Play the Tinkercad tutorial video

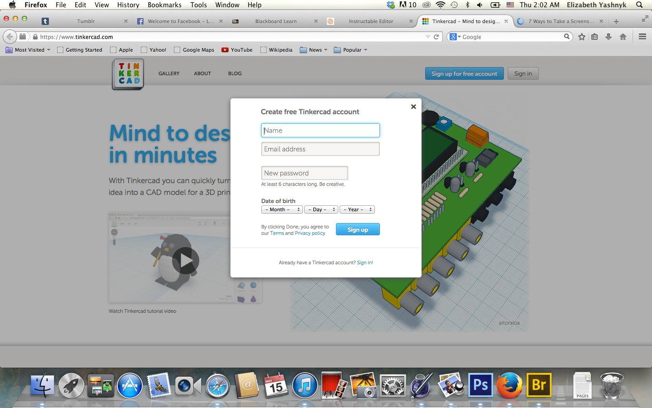point(185,260)
